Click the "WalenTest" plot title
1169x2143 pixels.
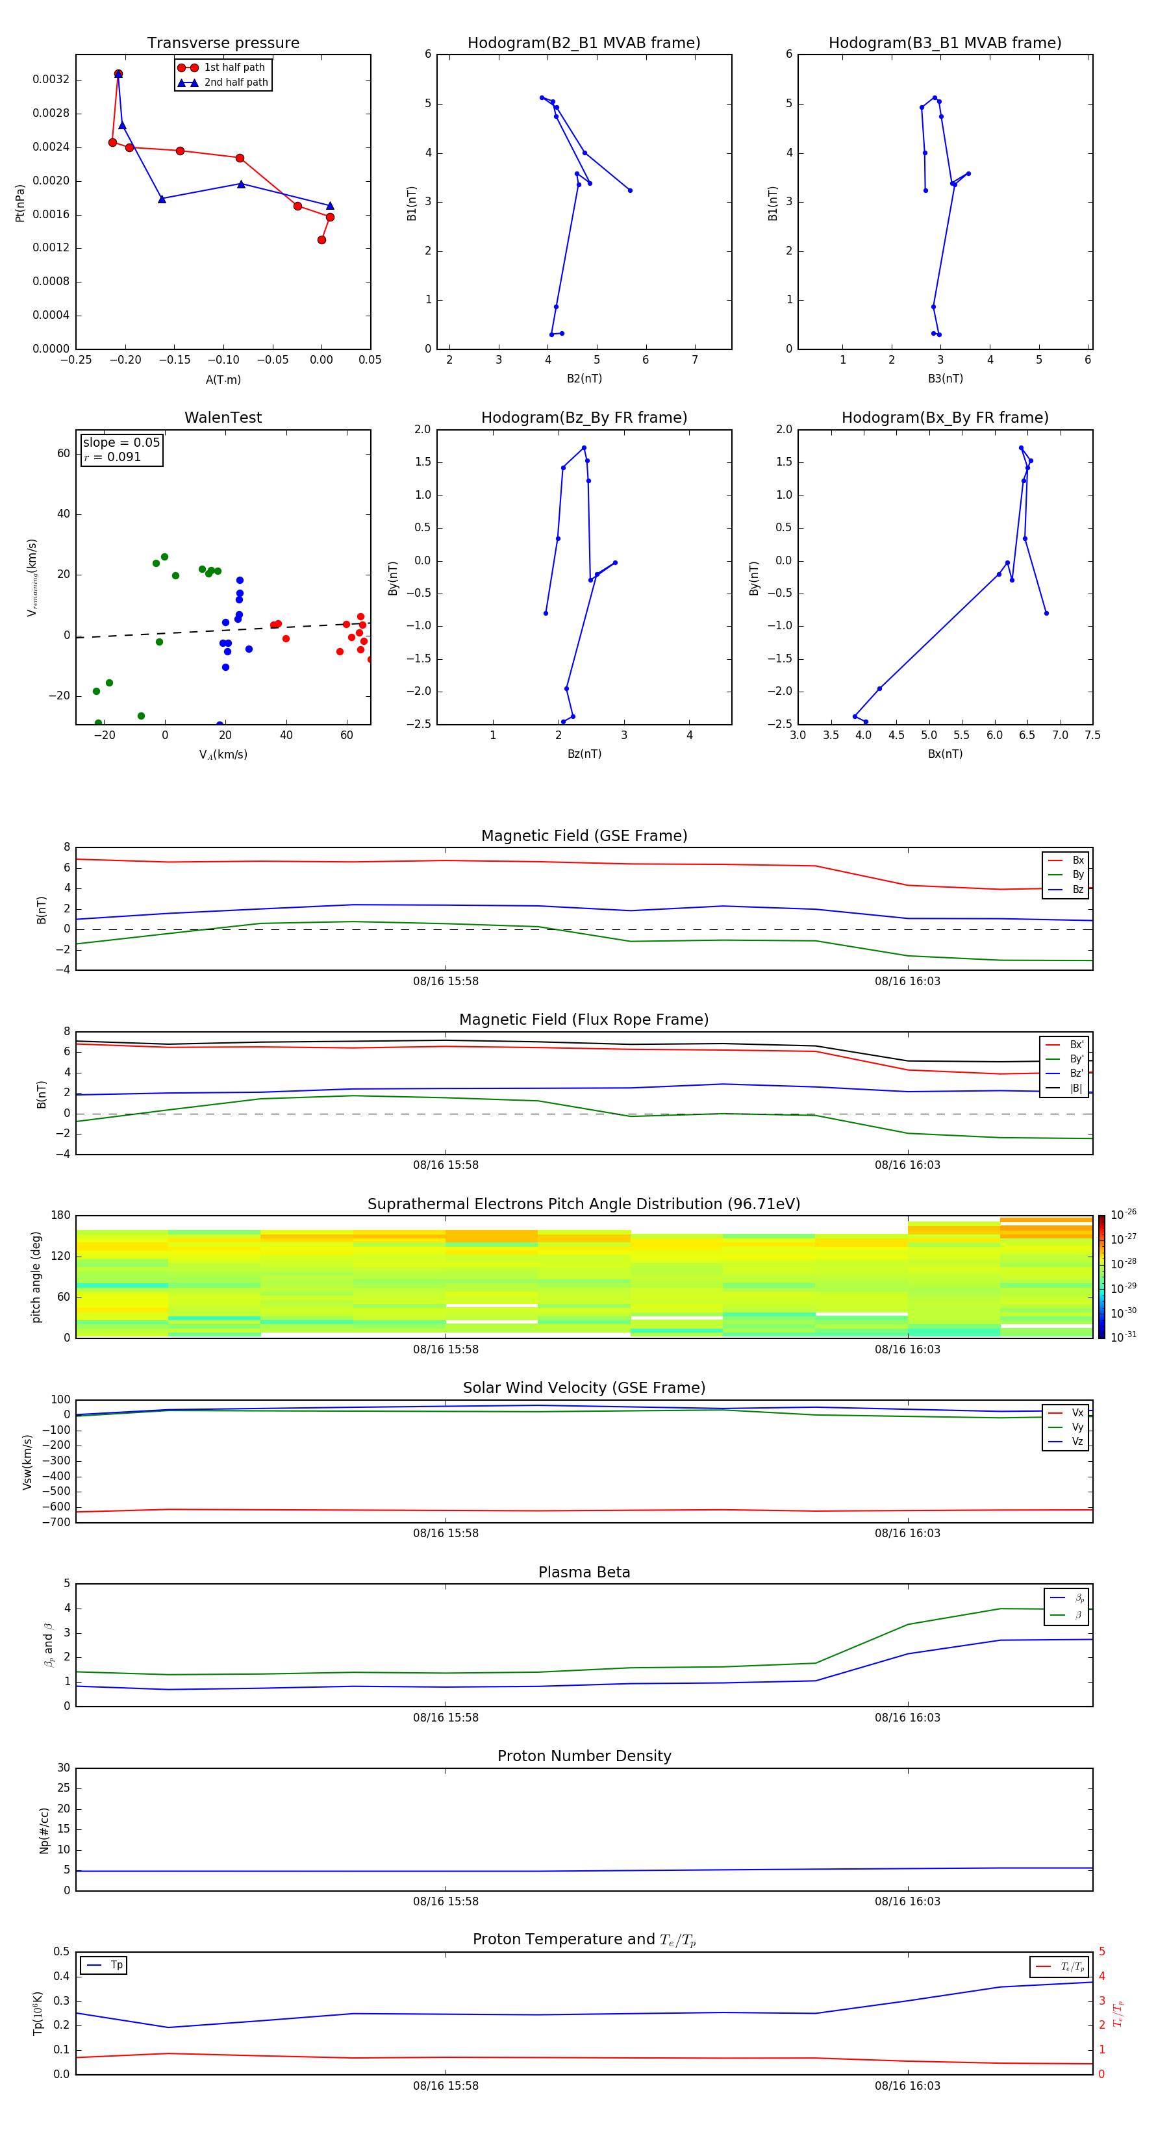pyautogui.click(x=223, y=418)
